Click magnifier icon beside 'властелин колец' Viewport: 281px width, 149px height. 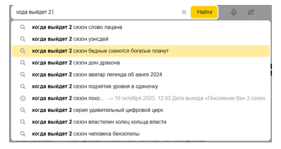tap(23, 122)
